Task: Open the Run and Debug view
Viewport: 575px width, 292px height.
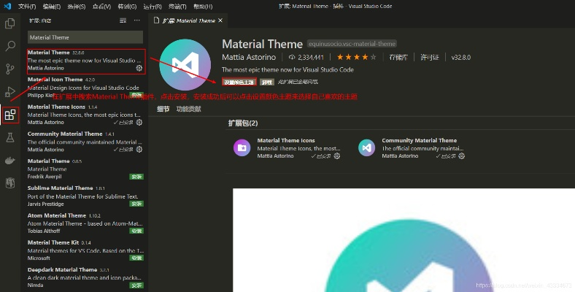Action: coord(10,91)
